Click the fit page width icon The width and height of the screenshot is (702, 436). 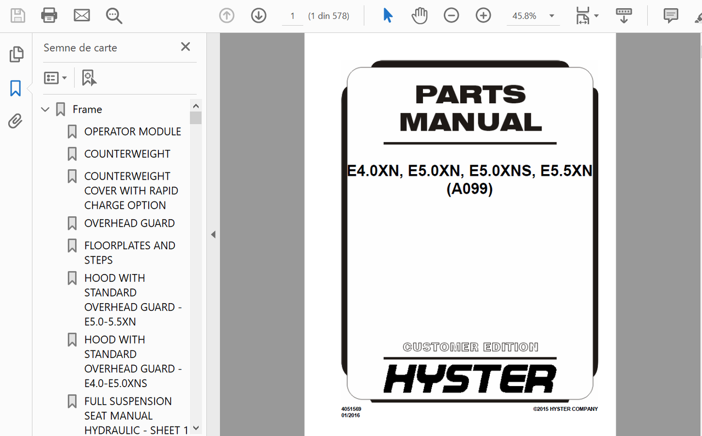click(x=582, y=16)
